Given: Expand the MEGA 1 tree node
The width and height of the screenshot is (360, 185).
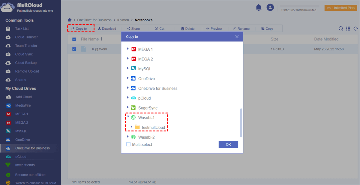Looking at the screenshot, I should (128, 49).
